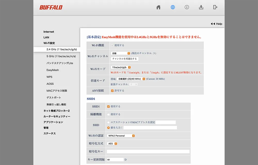
Task: Focus the キー更新間隔 field showing 60
Action: [x=115, y=160]
